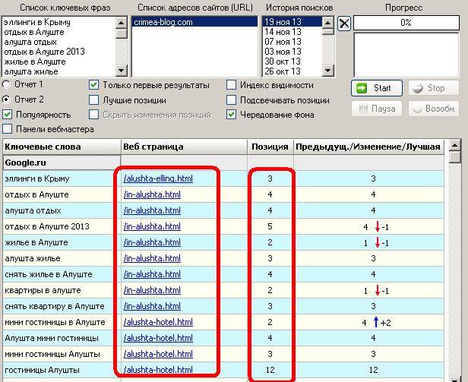Screen dimensions: 468x382
Task: Click the +2 change for мини гостиницы в Алуште
Action: coord(386,323)
